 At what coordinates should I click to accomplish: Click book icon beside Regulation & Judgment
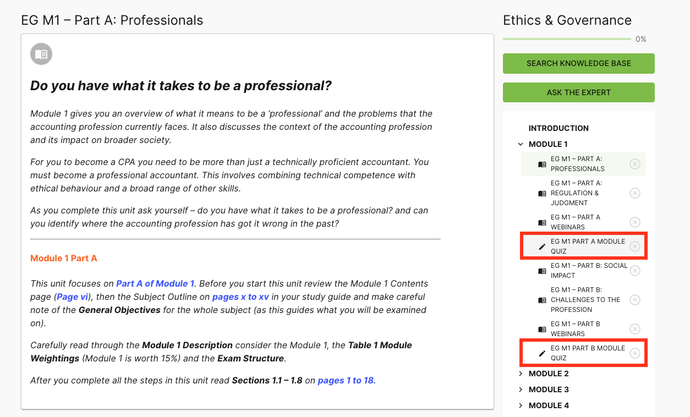542,193
